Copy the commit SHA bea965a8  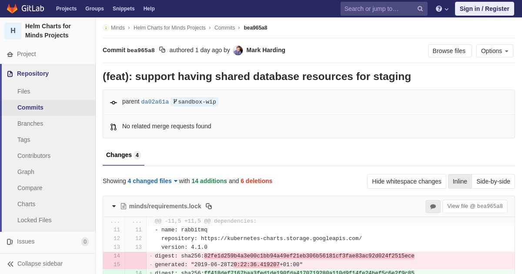(162, 50)
